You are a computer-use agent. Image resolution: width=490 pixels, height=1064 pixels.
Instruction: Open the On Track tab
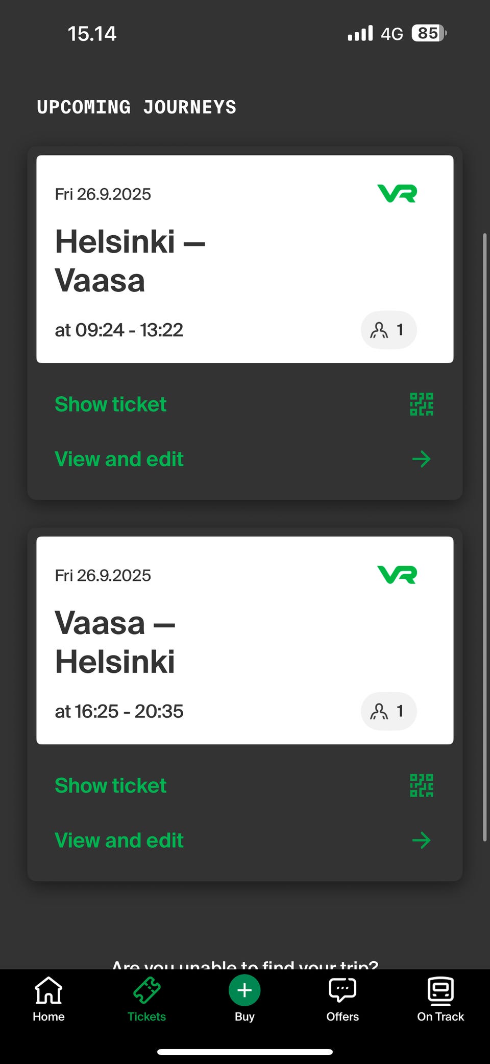(440, 1000)
